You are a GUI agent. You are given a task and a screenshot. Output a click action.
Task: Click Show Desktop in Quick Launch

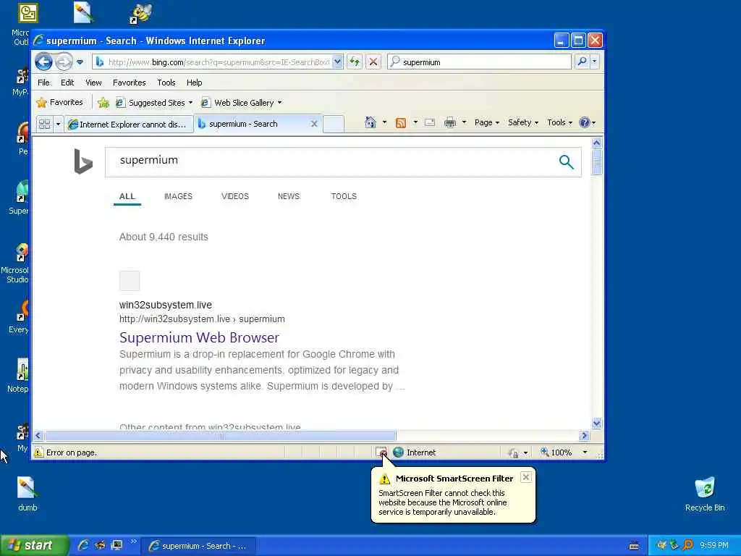tap(117, 546)
